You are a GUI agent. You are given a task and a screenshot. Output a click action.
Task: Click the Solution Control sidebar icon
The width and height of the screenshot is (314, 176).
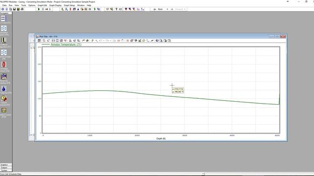[x=3, y=110]
